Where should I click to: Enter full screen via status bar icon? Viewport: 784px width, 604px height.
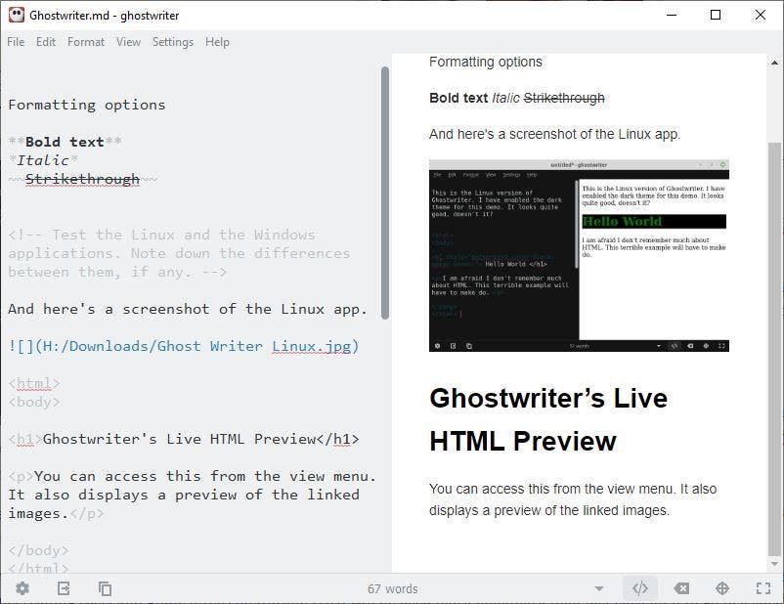[763, 588]
